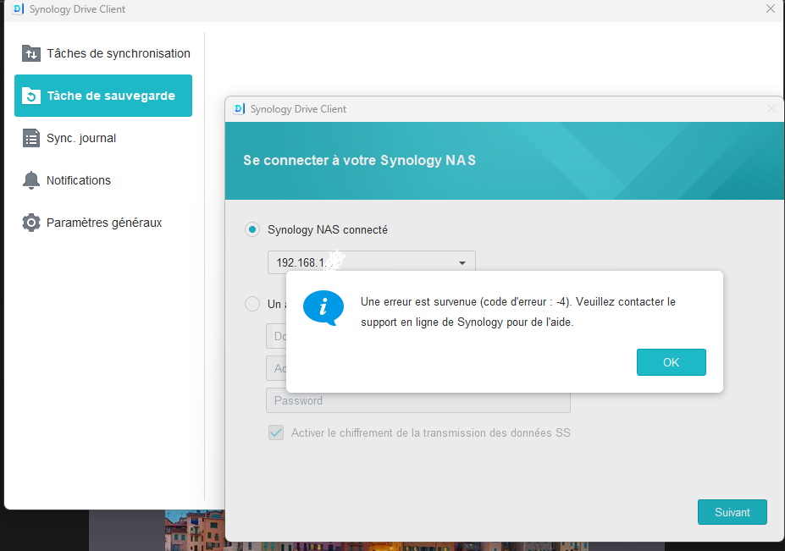Click the sync journal list icon
This screenshot has width=785, height=551.
(x=31, y=138)
